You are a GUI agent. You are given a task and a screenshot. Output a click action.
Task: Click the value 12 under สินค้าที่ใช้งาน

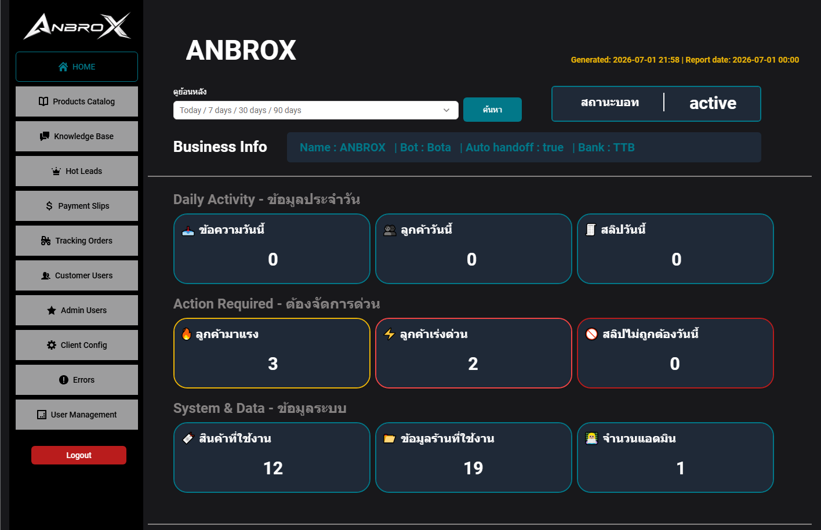[273, 468]
